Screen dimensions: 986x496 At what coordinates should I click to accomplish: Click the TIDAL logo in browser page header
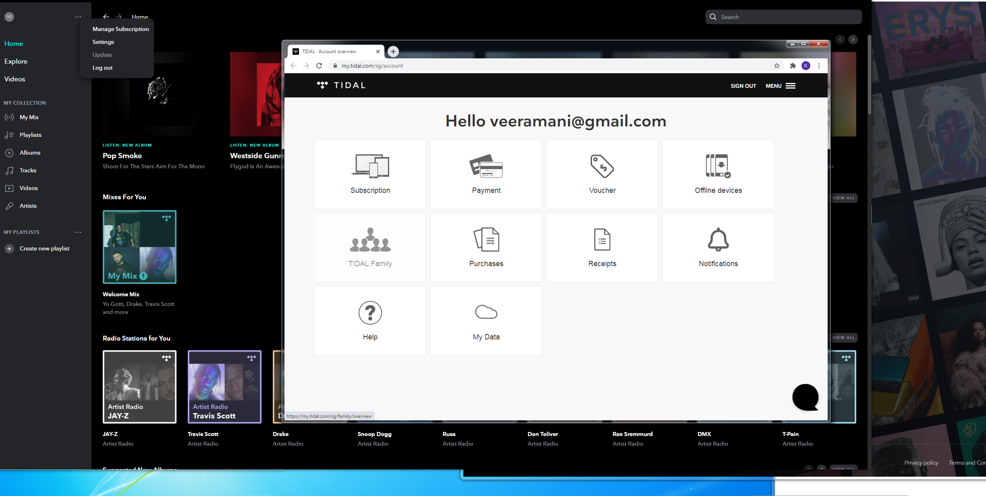pyautogui.click(x=341, y=85)
